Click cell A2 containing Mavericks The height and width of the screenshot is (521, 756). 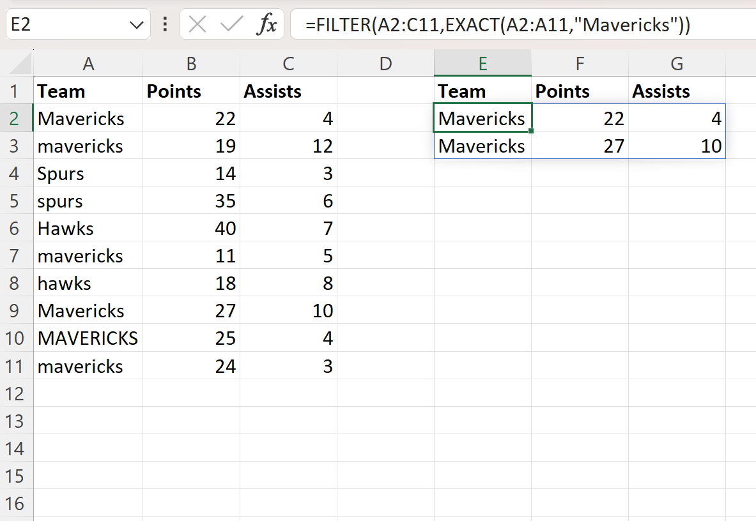pyautogui.click(x=88, y=118)
